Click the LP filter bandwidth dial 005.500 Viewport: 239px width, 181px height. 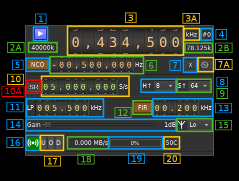(x=62, y=108)
